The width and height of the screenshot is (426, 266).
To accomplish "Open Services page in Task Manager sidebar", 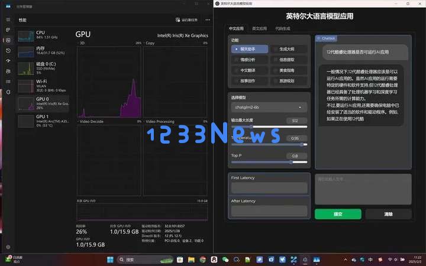I will tap(8, 92).
